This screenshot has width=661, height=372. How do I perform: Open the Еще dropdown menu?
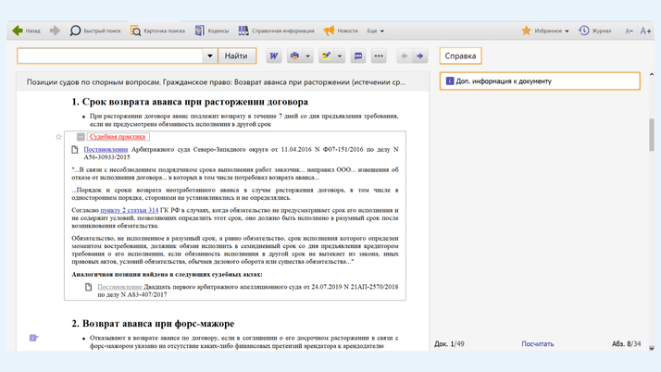click(375, 31)
